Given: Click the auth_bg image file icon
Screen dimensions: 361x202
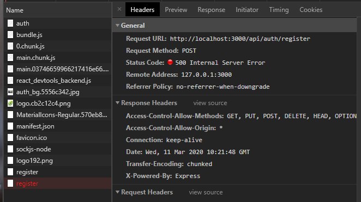Looking at the screenshot, I should (x=10, y=92).
